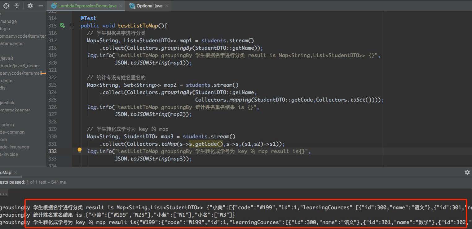Click 'JSON.toJSONString(map2)' on line 327
This screenshot has width=472, height=229.
[x=152, y=114]
